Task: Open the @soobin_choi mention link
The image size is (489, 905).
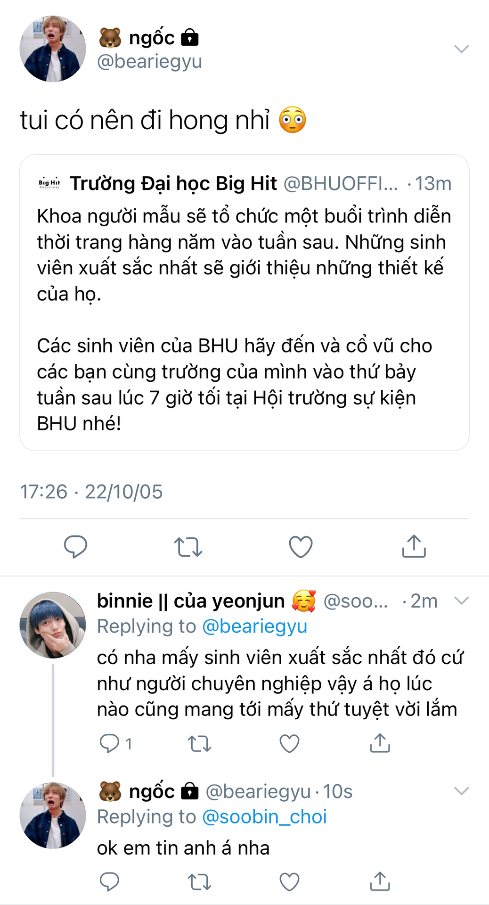Action: [x=264, y=817]
